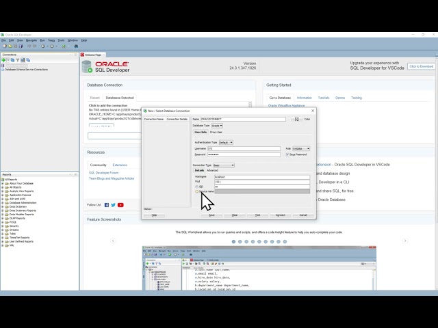Image resolution: width=438 pixels, height=328 pixels.
Task: Open the SQL Developer Forum link
Action: tap(103, 173)
